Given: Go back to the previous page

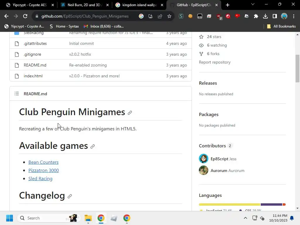Looking at the screenshot, I should click(6, 16).
